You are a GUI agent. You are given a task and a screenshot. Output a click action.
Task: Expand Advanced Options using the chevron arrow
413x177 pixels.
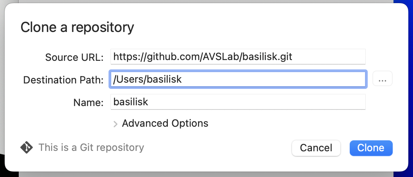click(x=115, y=124)
